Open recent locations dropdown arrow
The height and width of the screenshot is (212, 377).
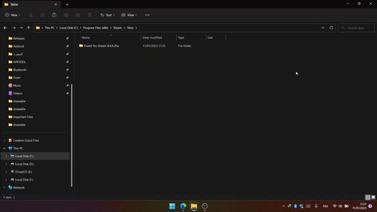[21, 28]
